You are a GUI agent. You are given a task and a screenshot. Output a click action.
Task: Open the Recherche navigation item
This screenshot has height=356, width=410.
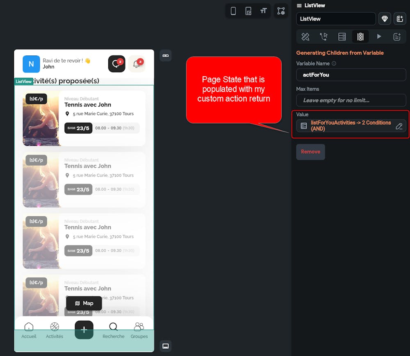point(113,331)
